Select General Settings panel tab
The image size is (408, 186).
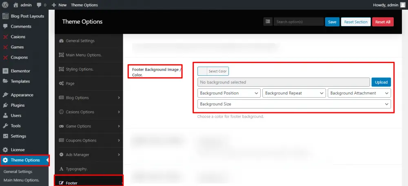pos(89,41)
